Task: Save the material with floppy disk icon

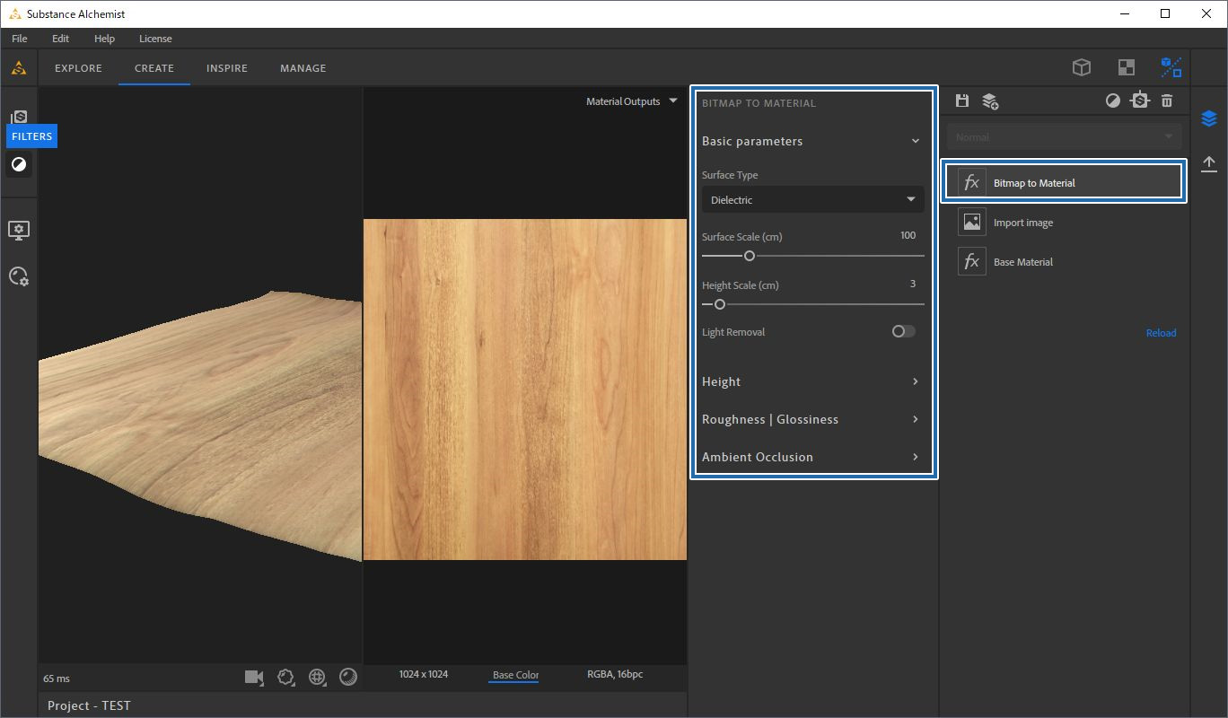Action: [x=962, y=101]
